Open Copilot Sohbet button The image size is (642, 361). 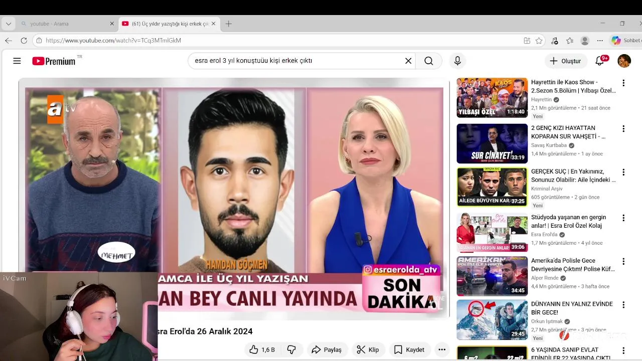point(625,41)
